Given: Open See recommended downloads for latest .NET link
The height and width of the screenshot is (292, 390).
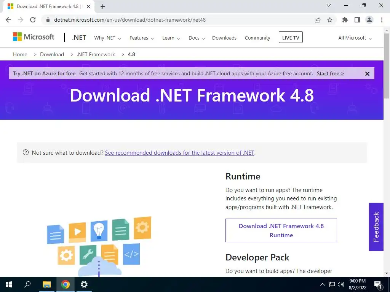Looking at the screenshot, I should click(180, 153).
